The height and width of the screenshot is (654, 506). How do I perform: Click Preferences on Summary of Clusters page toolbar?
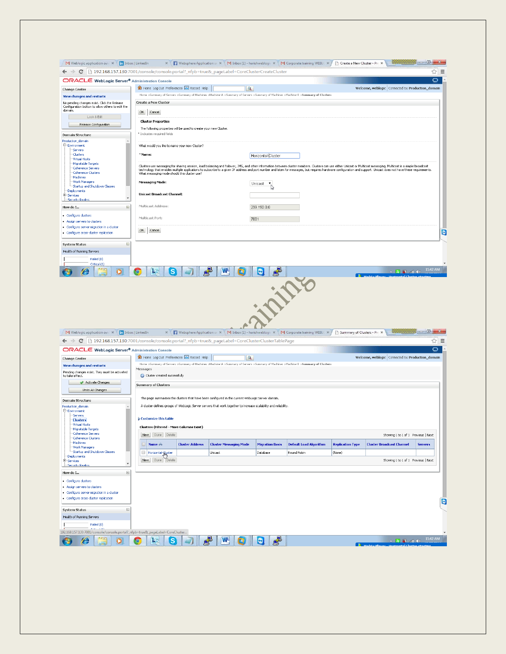point(174,358)
